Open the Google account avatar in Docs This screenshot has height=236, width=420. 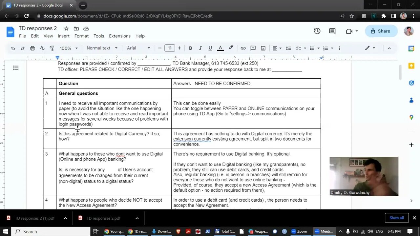[x=409, y=31]
